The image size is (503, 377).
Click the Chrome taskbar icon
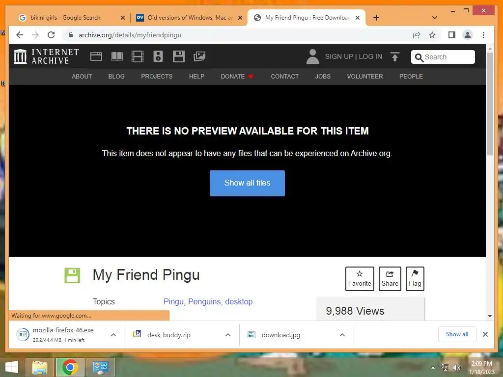pyautogui.click(x=70, y=367)
